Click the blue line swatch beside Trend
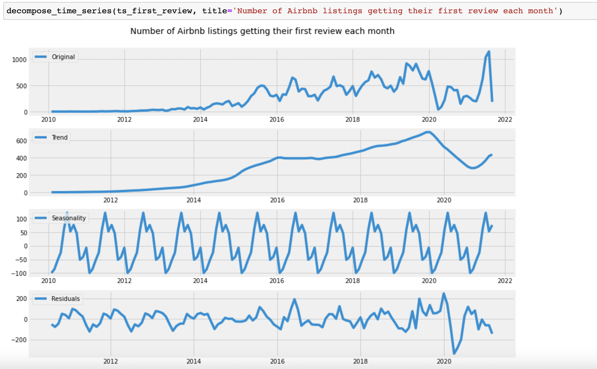 point(41,137)
